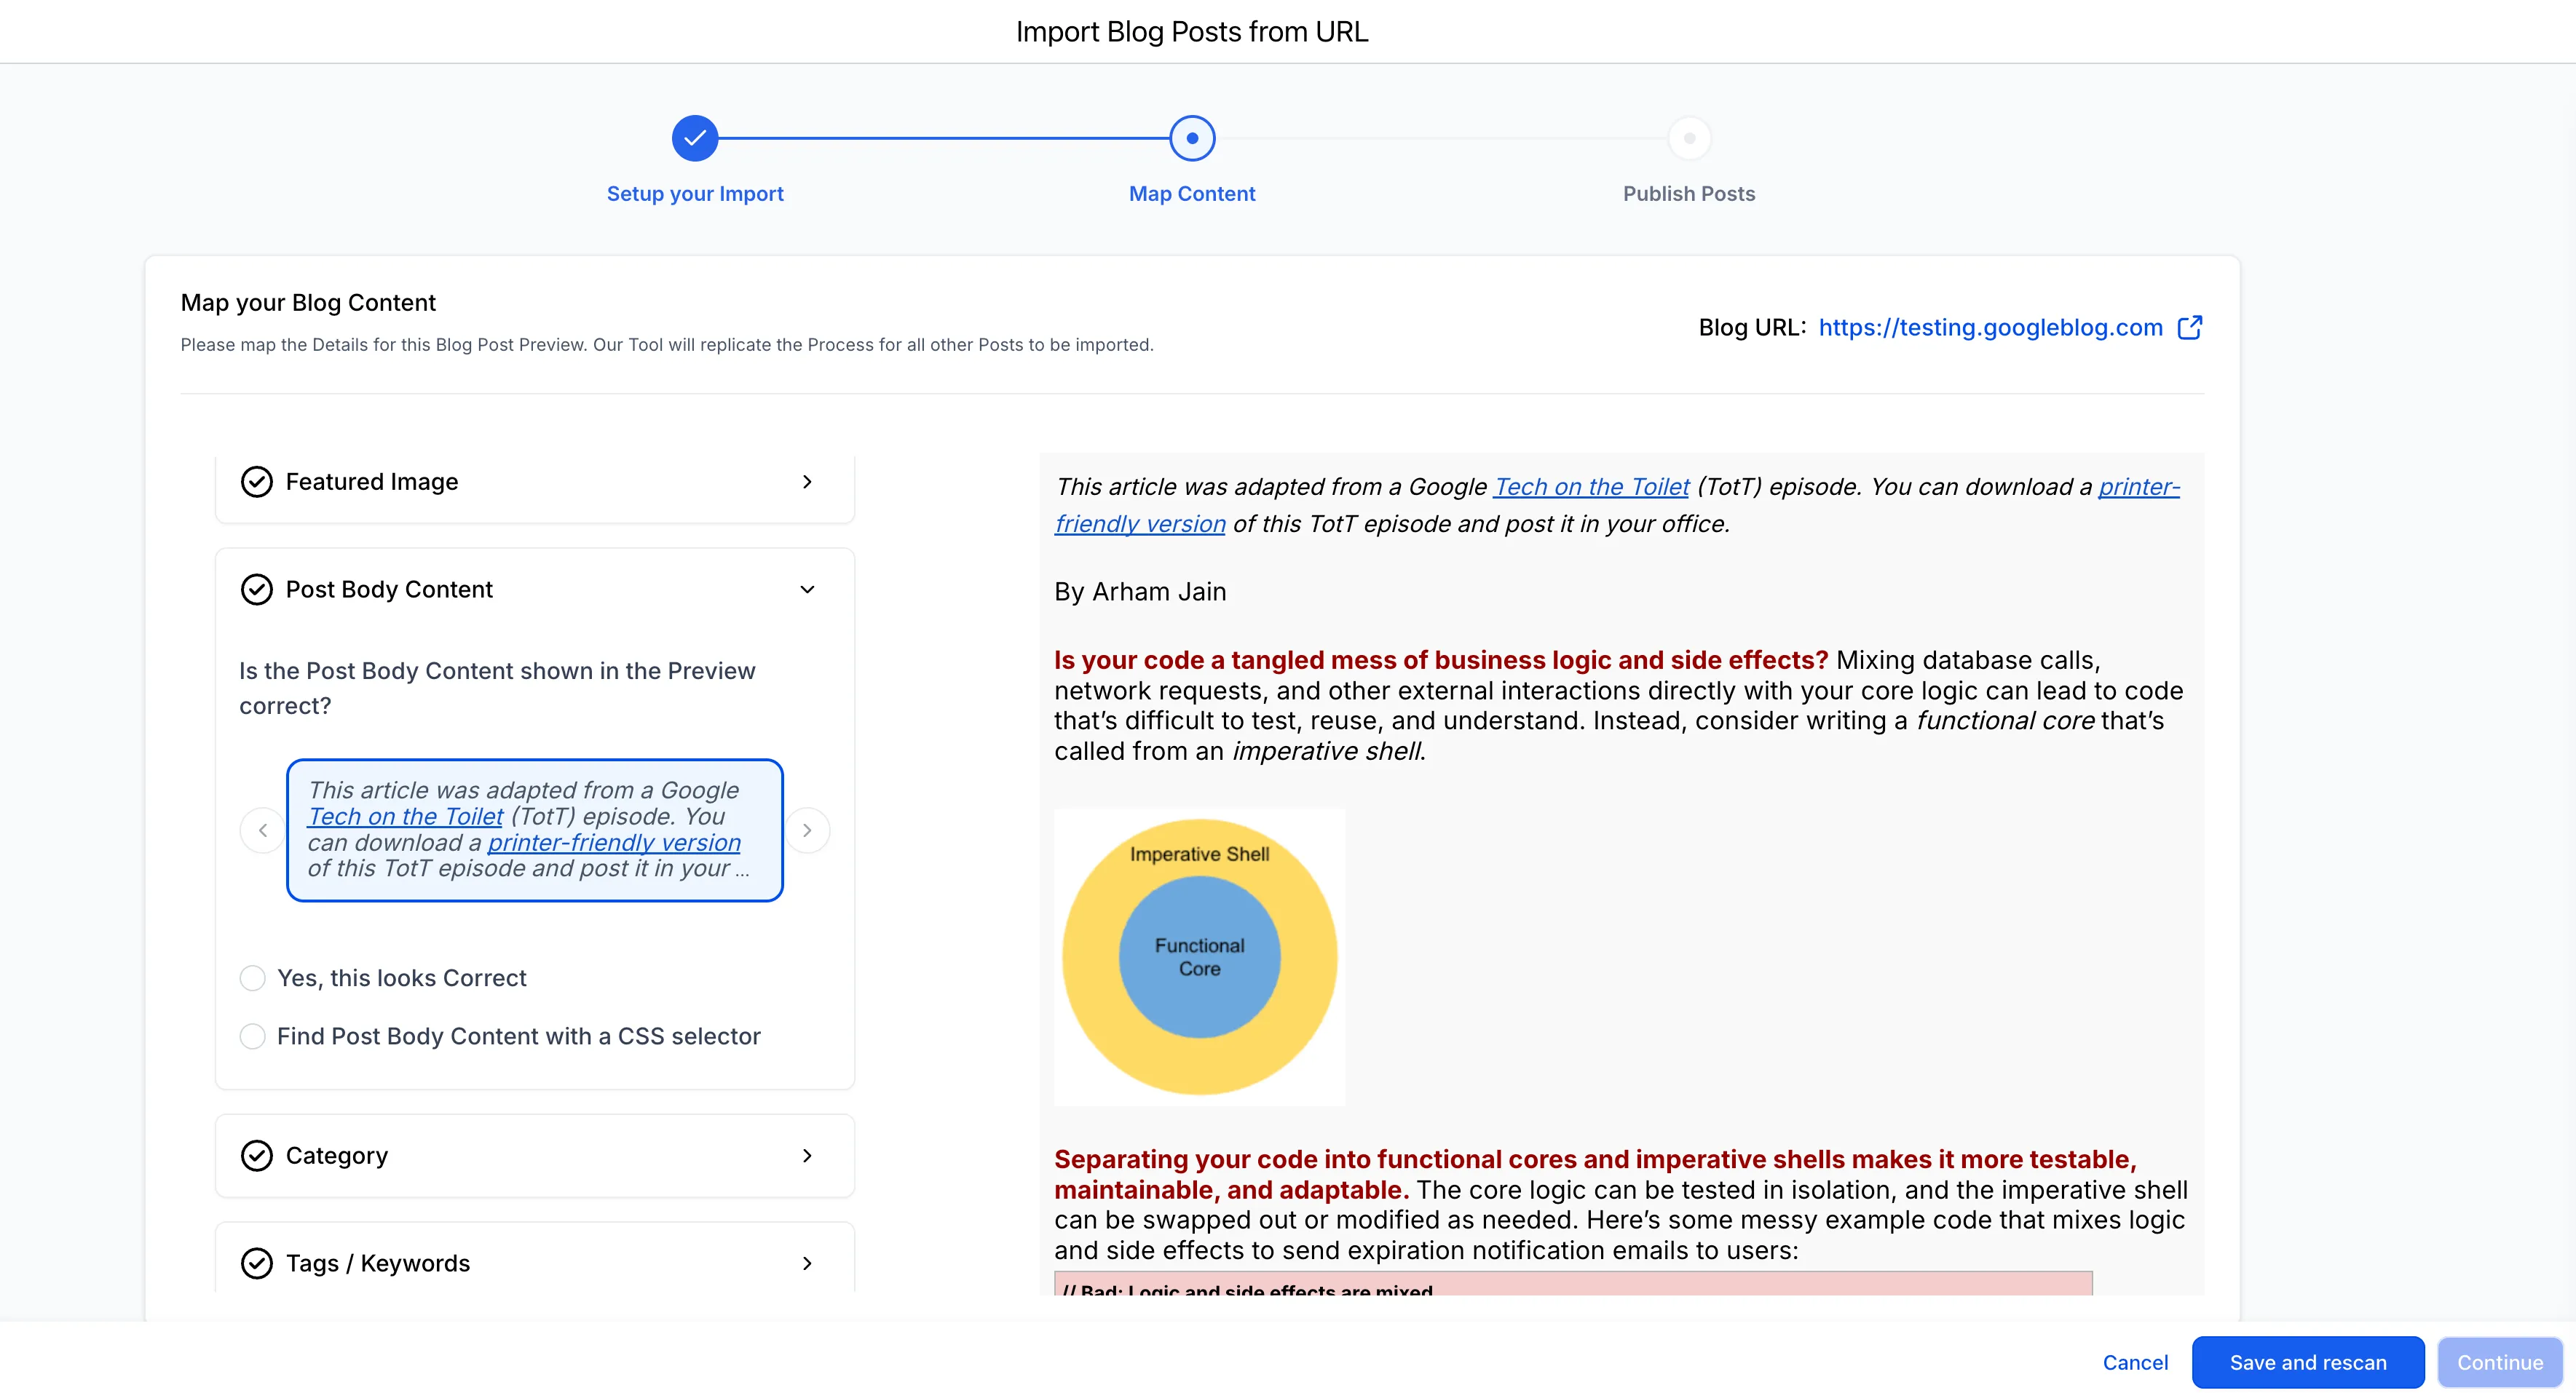Click the Setup your Import step label
The height and width of the screenshot is (1393, 2576).
[695, 193]
